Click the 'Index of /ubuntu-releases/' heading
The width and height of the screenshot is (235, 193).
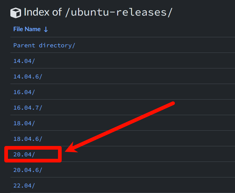(98, 12)
